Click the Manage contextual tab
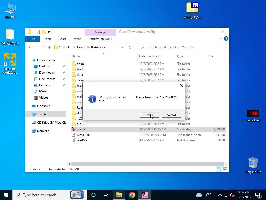Image resolution: width=266 pixels, height=200 pixels. pyautogui.click(x=100, y=32)
